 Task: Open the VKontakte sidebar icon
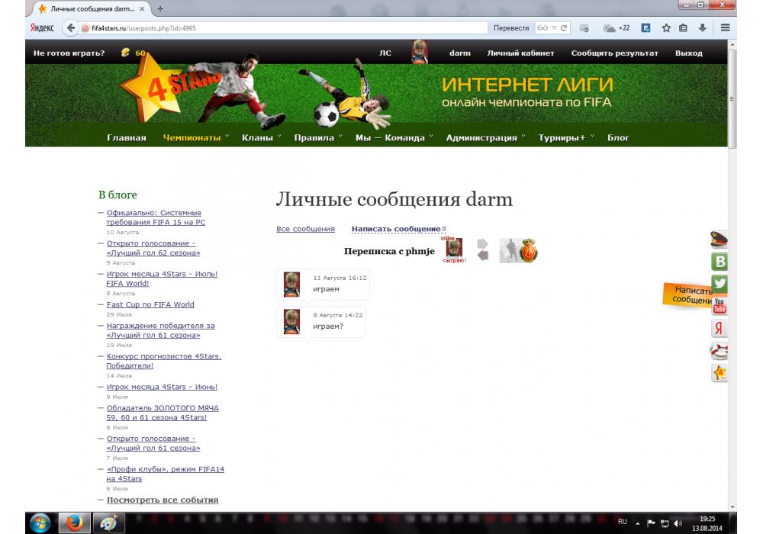719,262
